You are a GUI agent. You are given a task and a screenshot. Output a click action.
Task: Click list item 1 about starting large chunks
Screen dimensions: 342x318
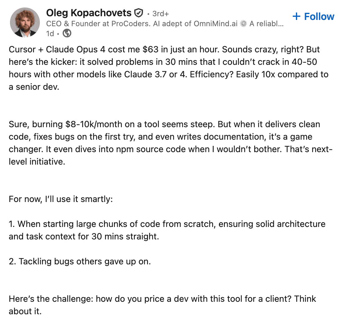coord(167,230)
